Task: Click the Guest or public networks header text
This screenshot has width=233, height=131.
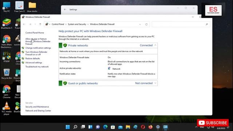Action: click(x=83, y=83)
